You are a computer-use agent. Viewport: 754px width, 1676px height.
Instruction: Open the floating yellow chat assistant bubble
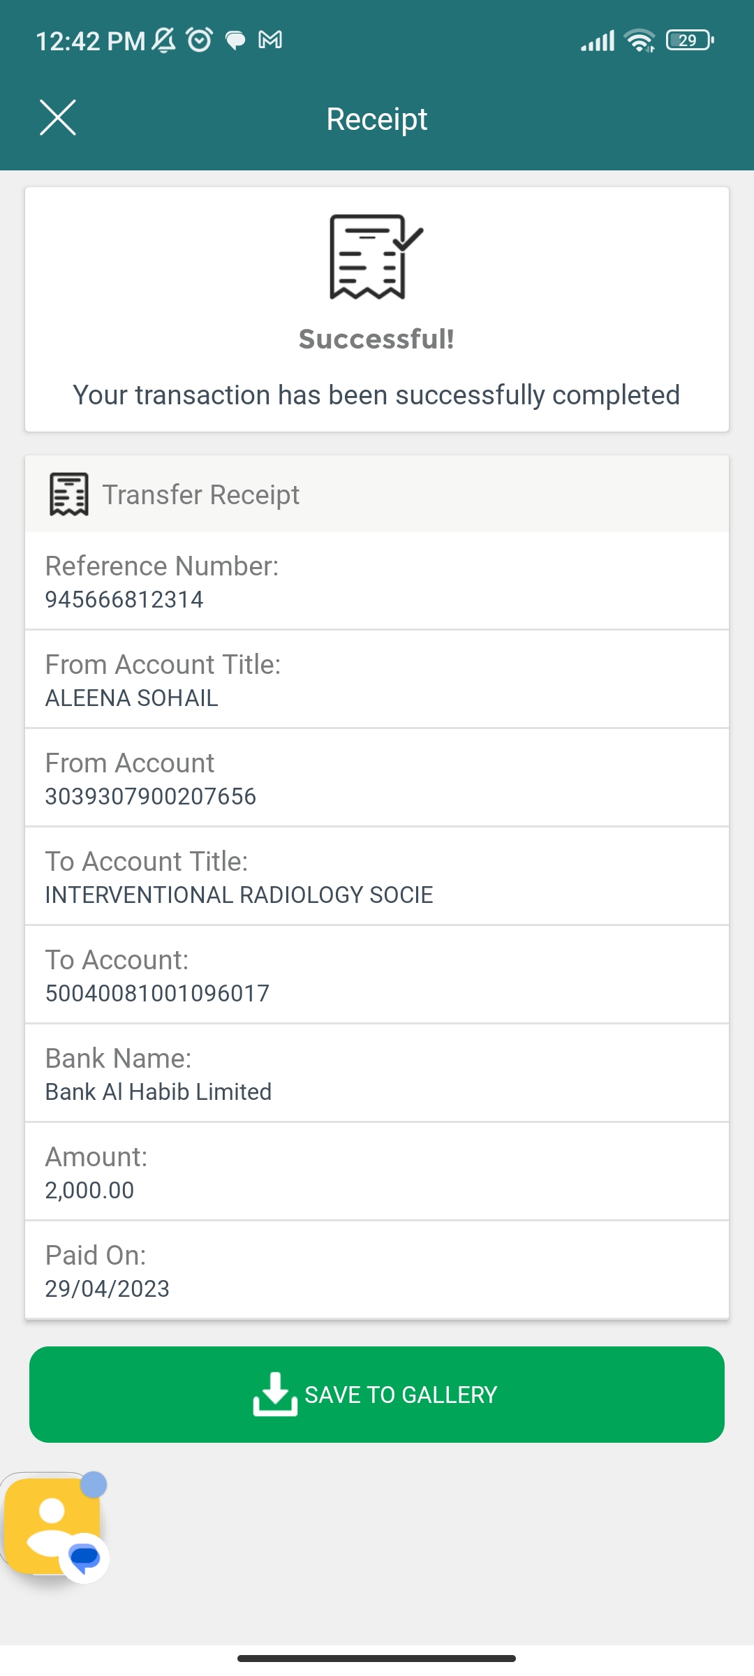53,1525
